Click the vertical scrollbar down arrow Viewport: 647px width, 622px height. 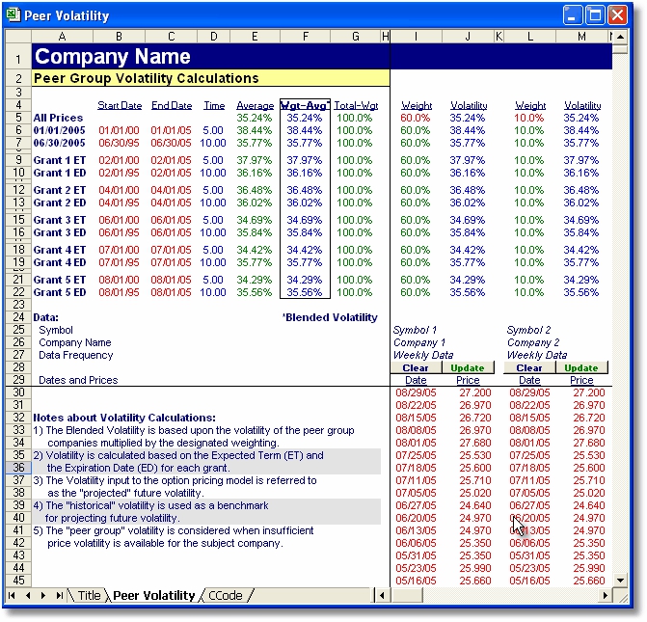coord(619,579)
